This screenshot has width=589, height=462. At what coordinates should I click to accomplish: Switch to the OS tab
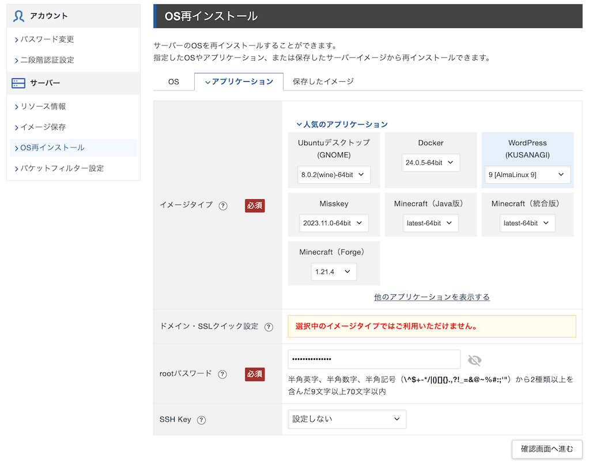pos(173,81)
